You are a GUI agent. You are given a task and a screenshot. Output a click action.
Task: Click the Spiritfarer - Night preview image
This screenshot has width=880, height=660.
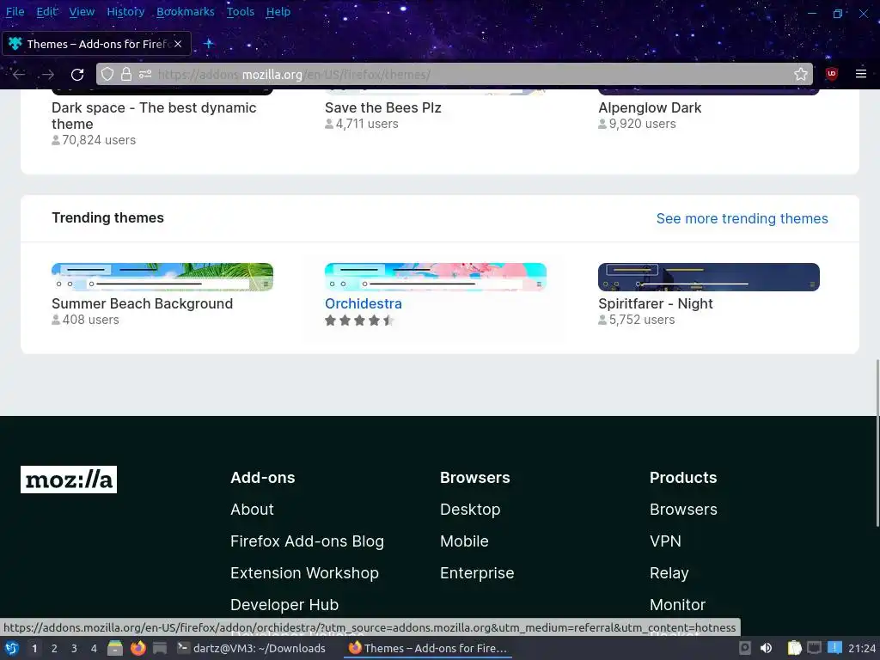pos(709,277)
